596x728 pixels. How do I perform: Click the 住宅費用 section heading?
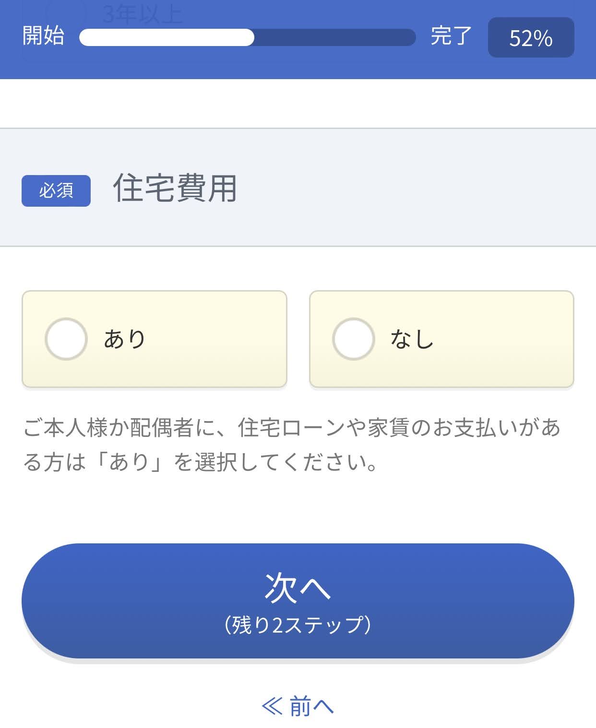[175, 188]
